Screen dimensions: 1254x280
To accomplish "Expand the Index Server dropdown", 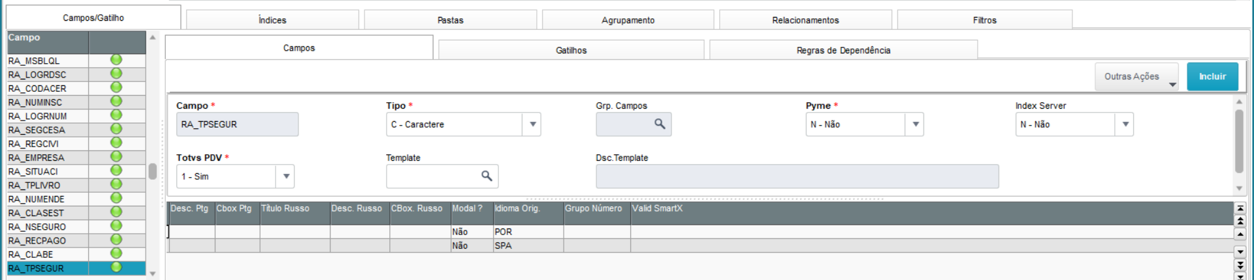I will (1125, 124).
